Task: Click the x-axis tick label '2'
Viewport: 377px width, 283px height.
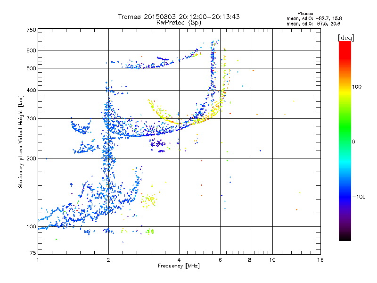Action: [x=108, y=260]
